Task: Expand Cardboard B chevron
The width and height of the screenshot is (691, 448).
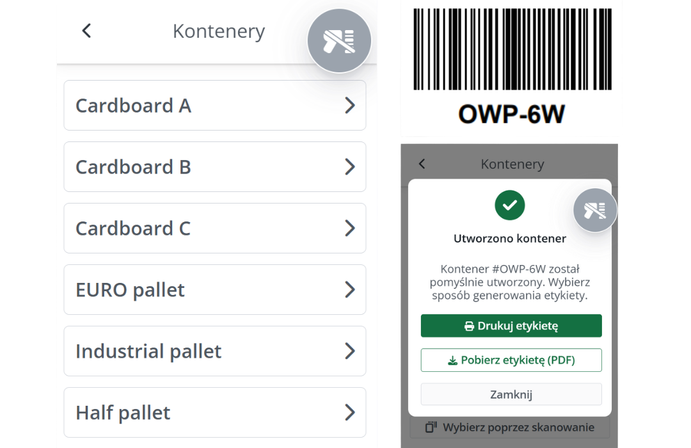Action: tap(349, 167)
